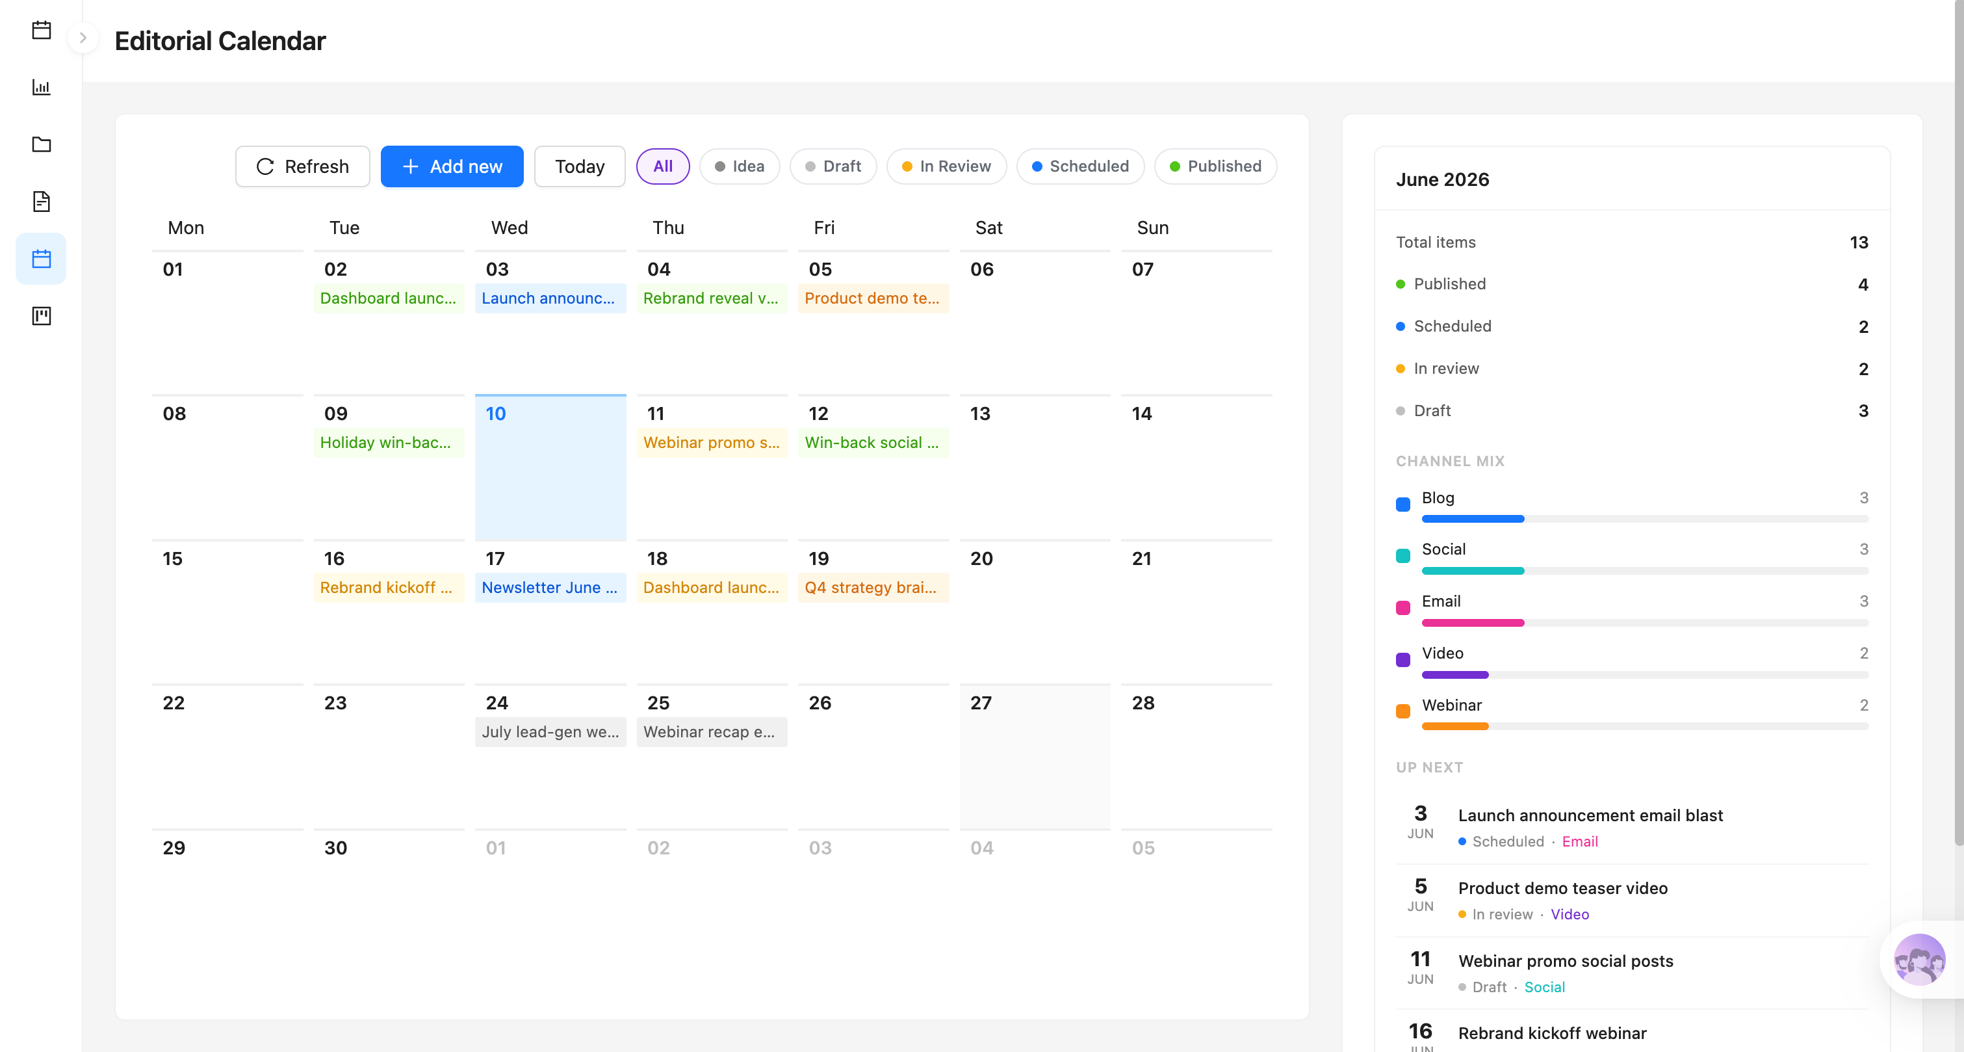Open Webinar recap item on June 25
This screenshot has width=1964, height=1052.
coord(712,731)
